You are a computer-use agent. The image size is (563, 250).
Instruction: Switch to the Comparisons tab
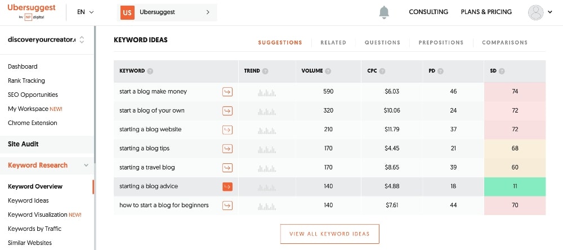pyautogui.click(x=504, y=42)
